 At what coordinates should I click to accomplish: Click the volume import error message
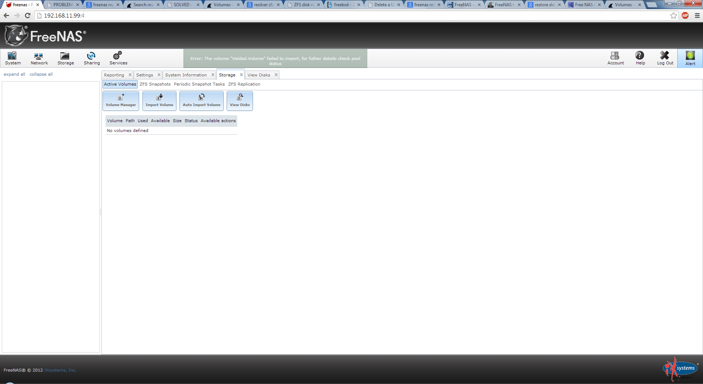tap(275, 59)
